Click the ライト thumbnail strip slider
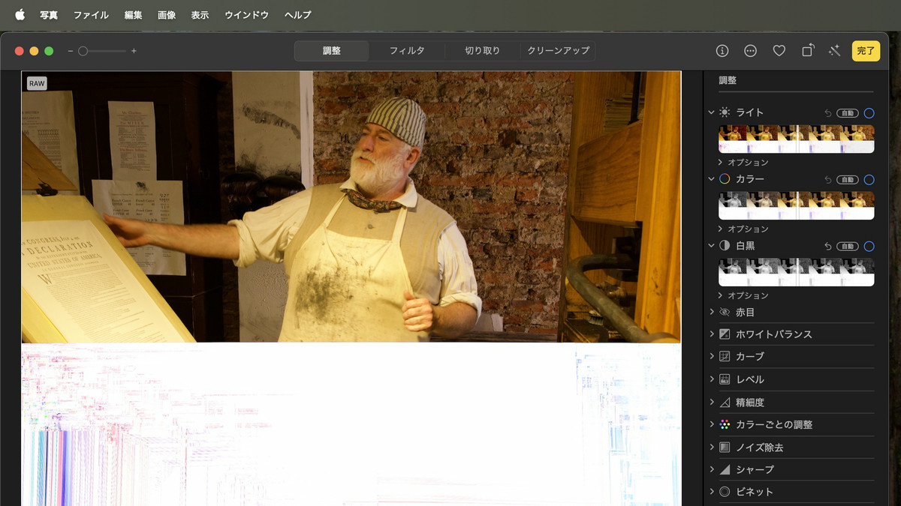Screen dimensions: 901x506 [796, 139]
